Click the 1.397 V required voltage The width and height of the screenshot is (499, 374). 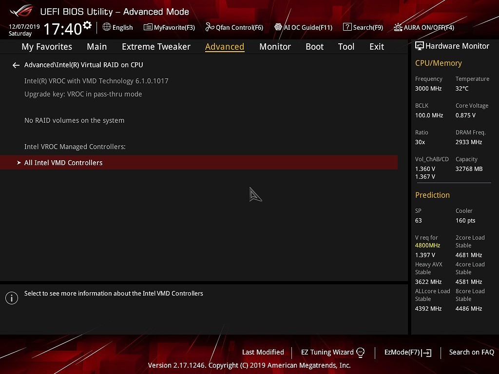point(425,255)
